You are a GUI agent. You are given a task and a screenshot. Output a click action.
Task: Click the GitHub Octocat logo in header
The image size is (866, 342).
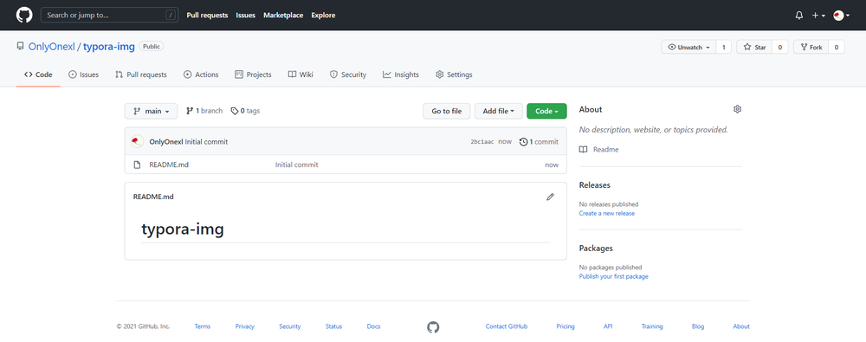coord(24,15)
